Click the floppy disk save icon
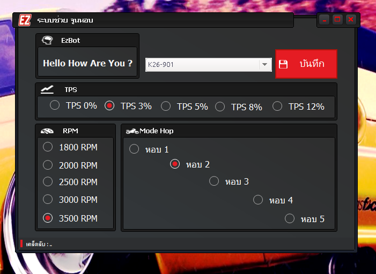Image resolution: width=376 pixels, height=274 pixels. pyautogui.click(x=284, y=64)
